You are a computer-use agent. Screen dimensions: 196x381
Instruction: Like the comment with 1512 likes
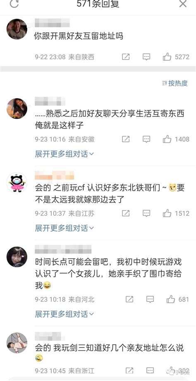click(x=167, y=213)
